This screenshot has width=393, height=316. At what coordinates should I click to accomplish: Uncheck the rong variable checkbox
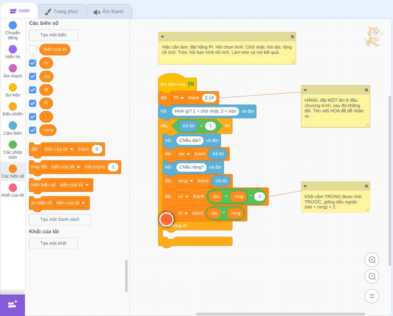[x=33, y=130]
